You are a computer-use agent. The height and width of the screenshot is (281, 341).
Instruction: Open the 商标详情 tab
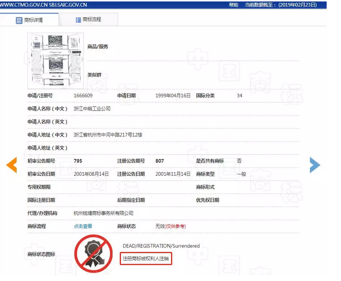click(29, 20)
